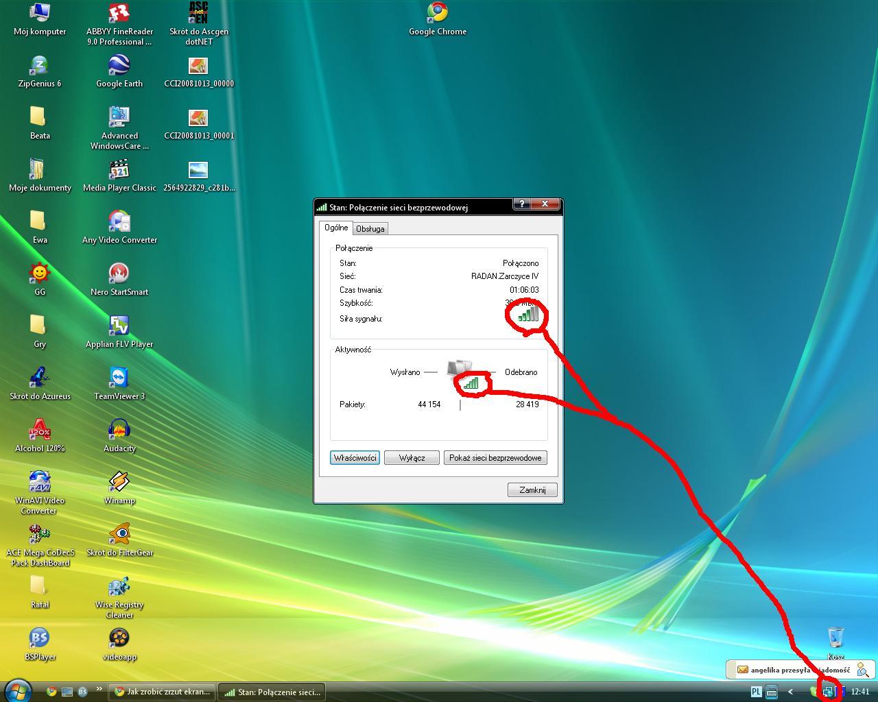Switch to the Ogólne tab
The image size is (878, 702).
[x=336, y=228]
